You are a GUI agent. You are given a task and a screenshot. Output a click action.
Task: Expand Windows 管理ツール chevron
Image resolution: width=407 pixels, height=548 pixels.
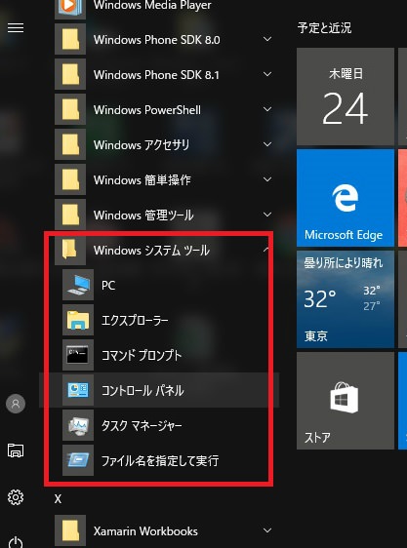pos(267,215)
